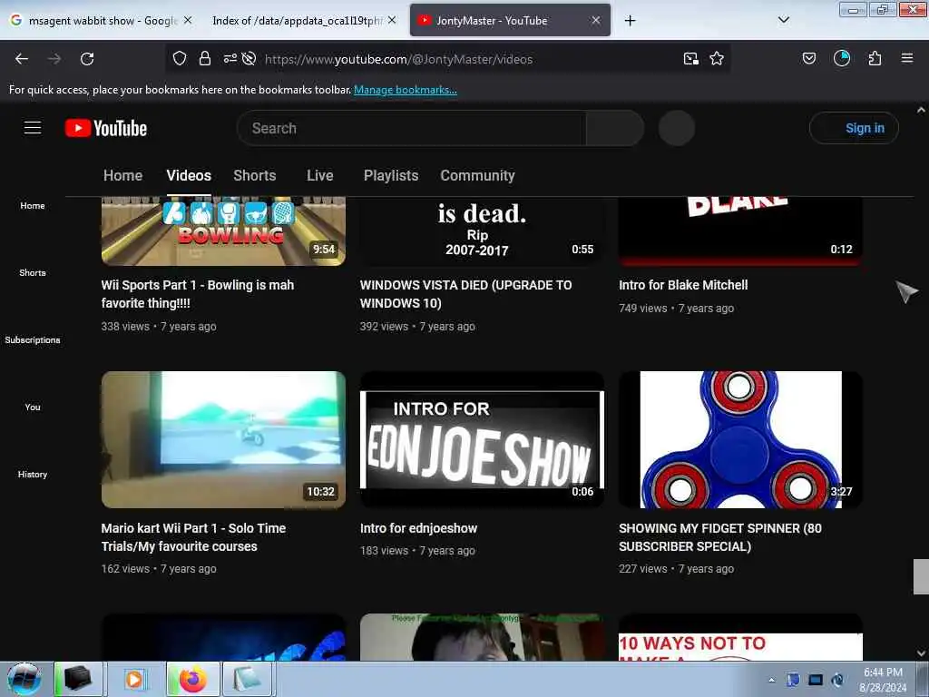929x697 pixels.
Task: Open the Windows Vista is dead thumbnail
Action: pyautogui.click(x=482, y=231)
